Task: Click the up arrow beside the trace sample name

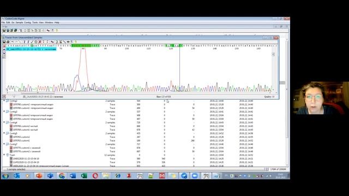Action: [x=4, y=50]
